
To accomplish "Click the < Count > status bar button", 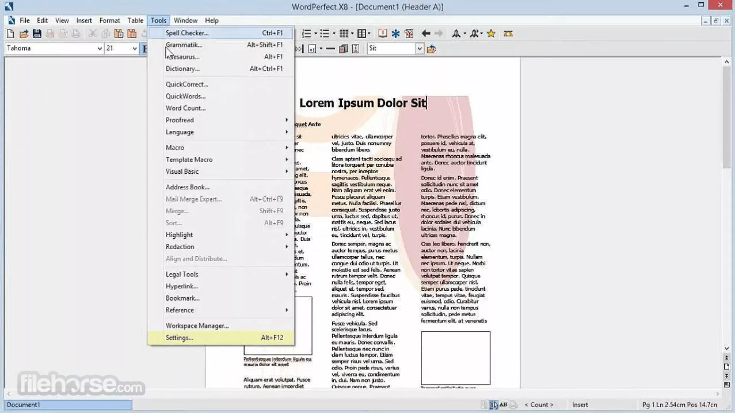I will 539,405.
